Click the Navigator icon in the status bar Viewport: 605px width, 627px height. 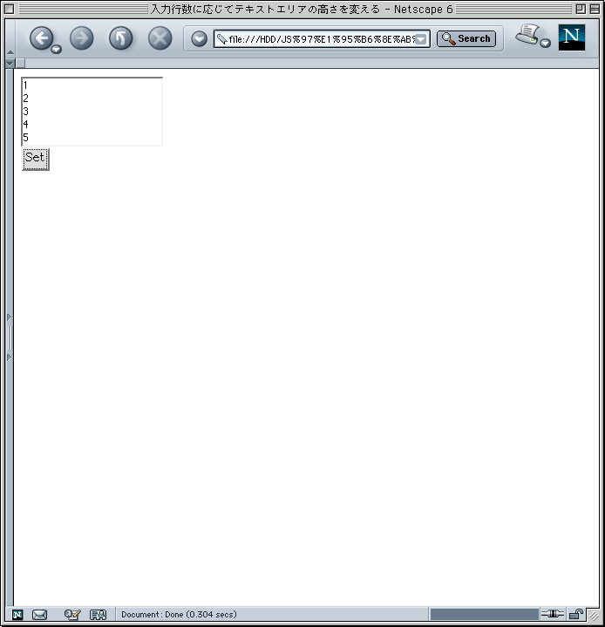[17, 614]
